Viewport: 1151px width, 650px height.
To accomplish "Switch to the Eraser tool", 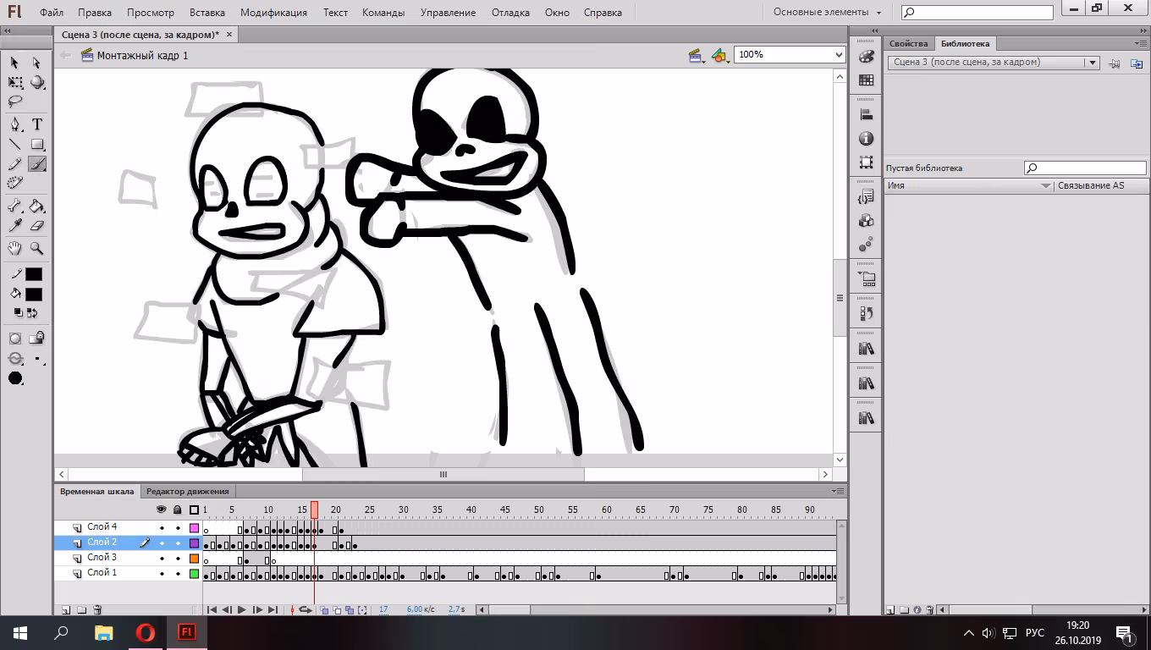I will (x=36, y=225).
